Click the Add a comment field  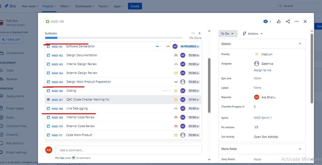(x=128, y=150)
